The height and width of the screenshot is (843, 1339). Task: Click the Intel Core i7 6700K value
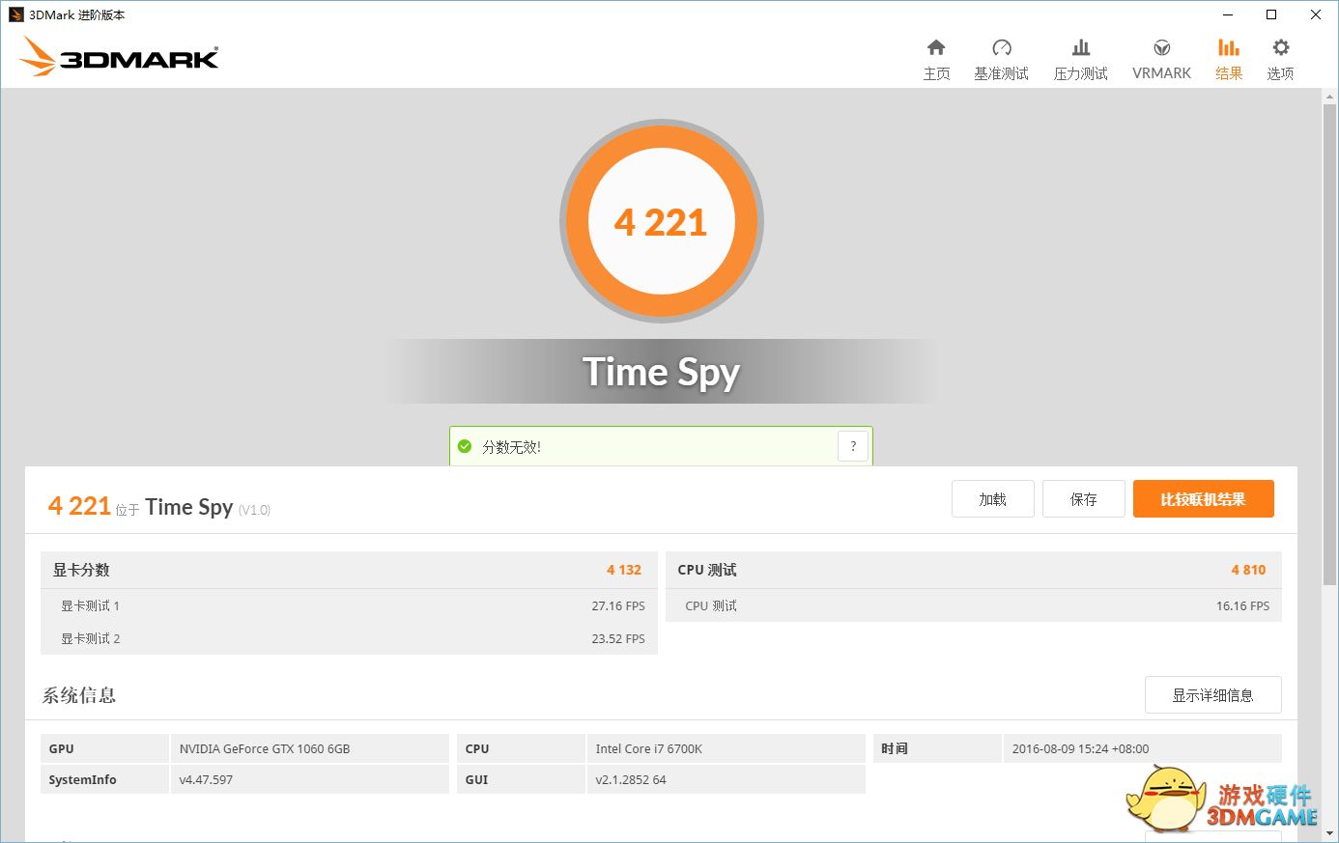[649, 748]
